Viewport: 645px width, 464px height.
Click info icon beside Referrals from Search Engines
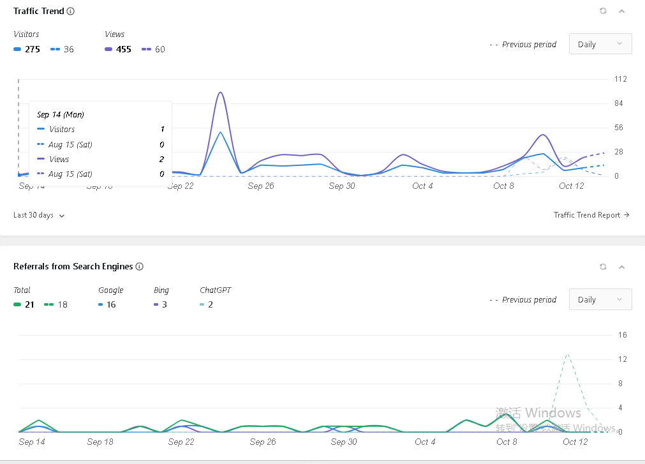coord(140,267)
